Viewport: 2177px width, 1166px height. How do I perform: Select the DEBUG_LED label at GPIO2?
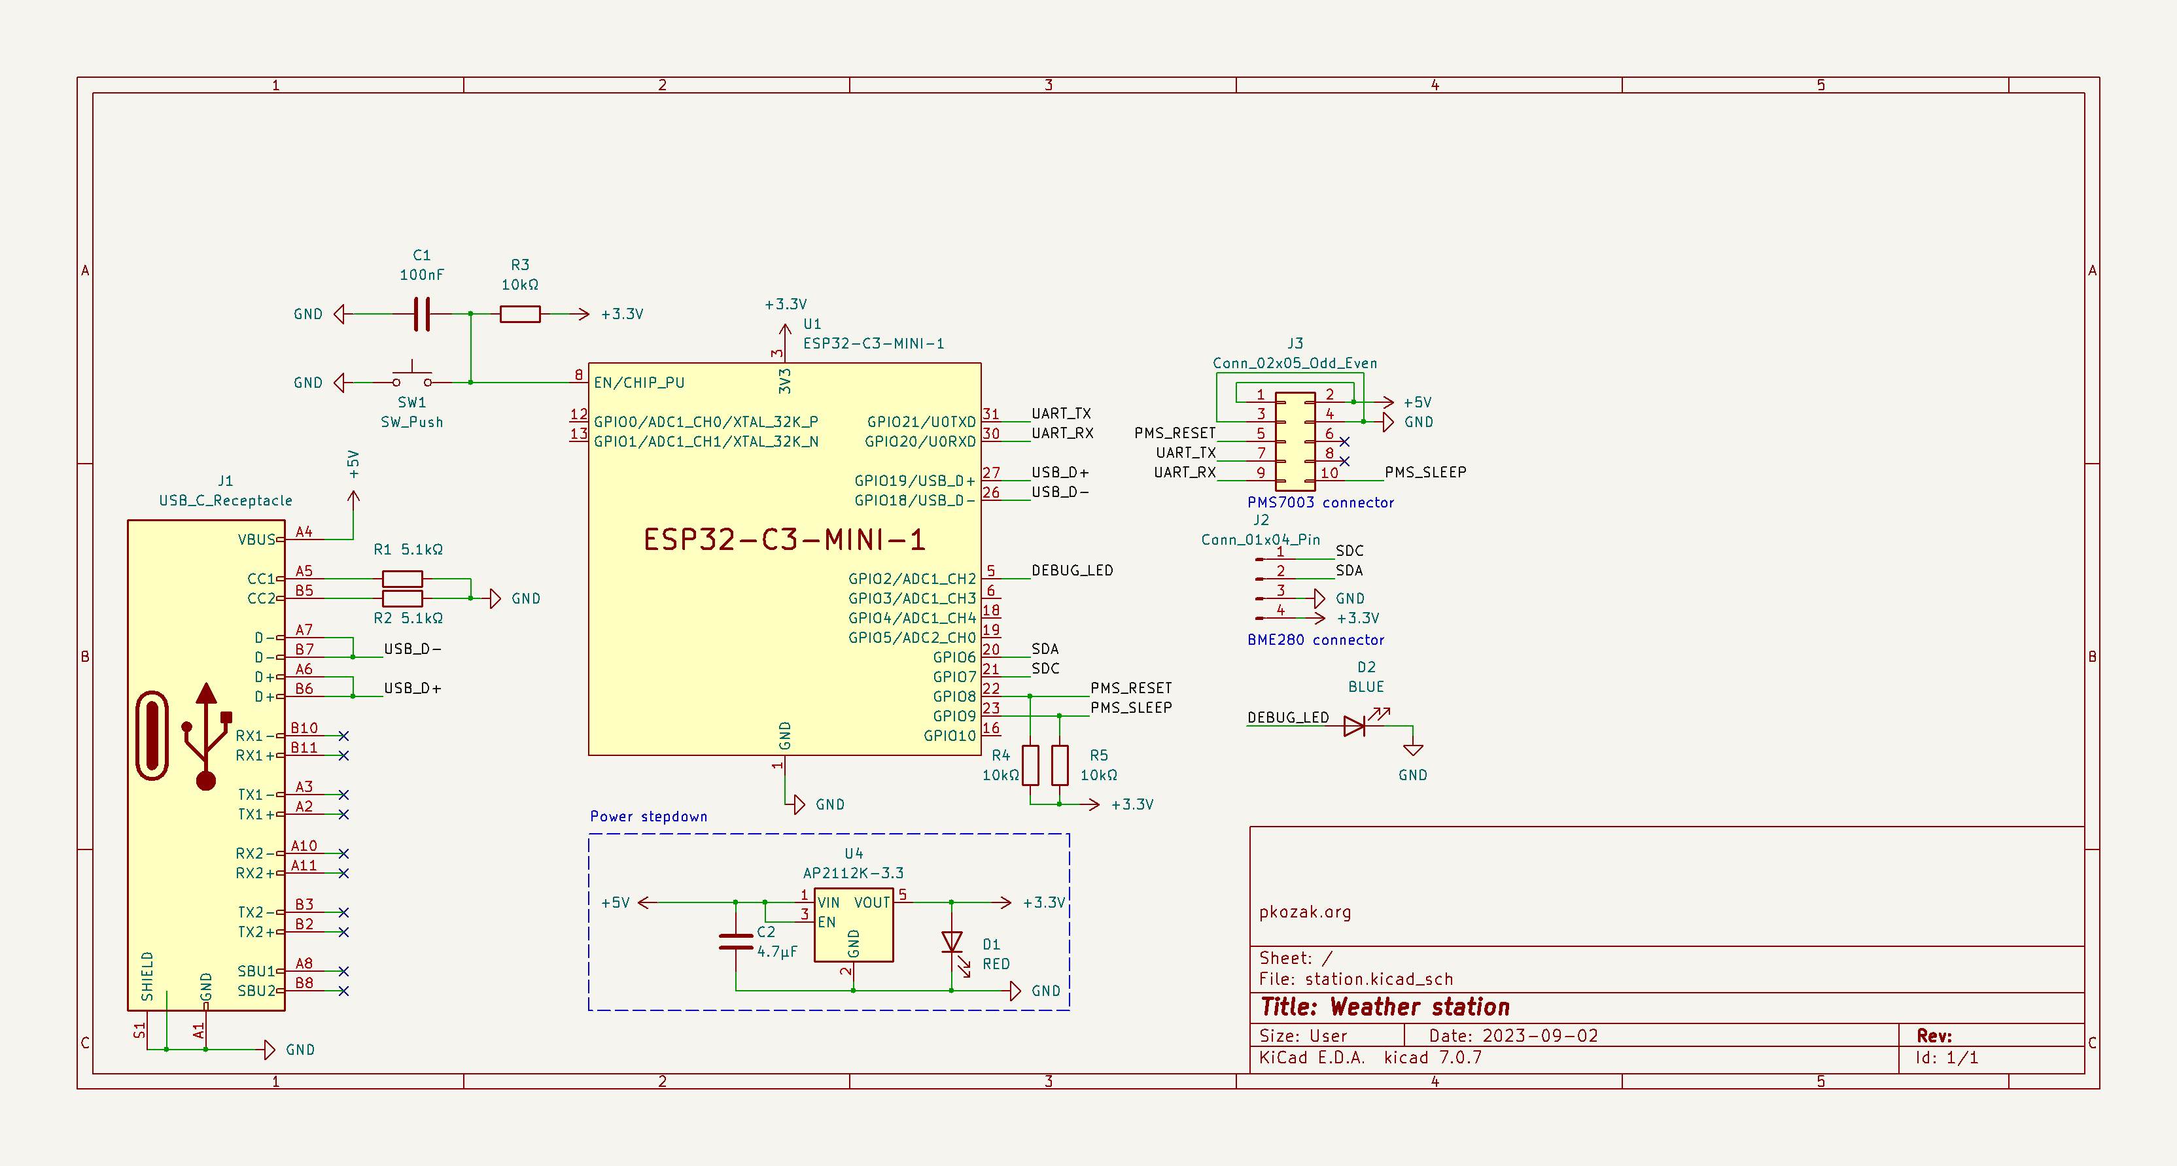tap(1072, 570)
